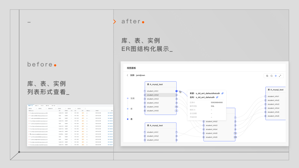Click left port 6 of right-edge cropped table
299x168 pixels.
(265, 116)
